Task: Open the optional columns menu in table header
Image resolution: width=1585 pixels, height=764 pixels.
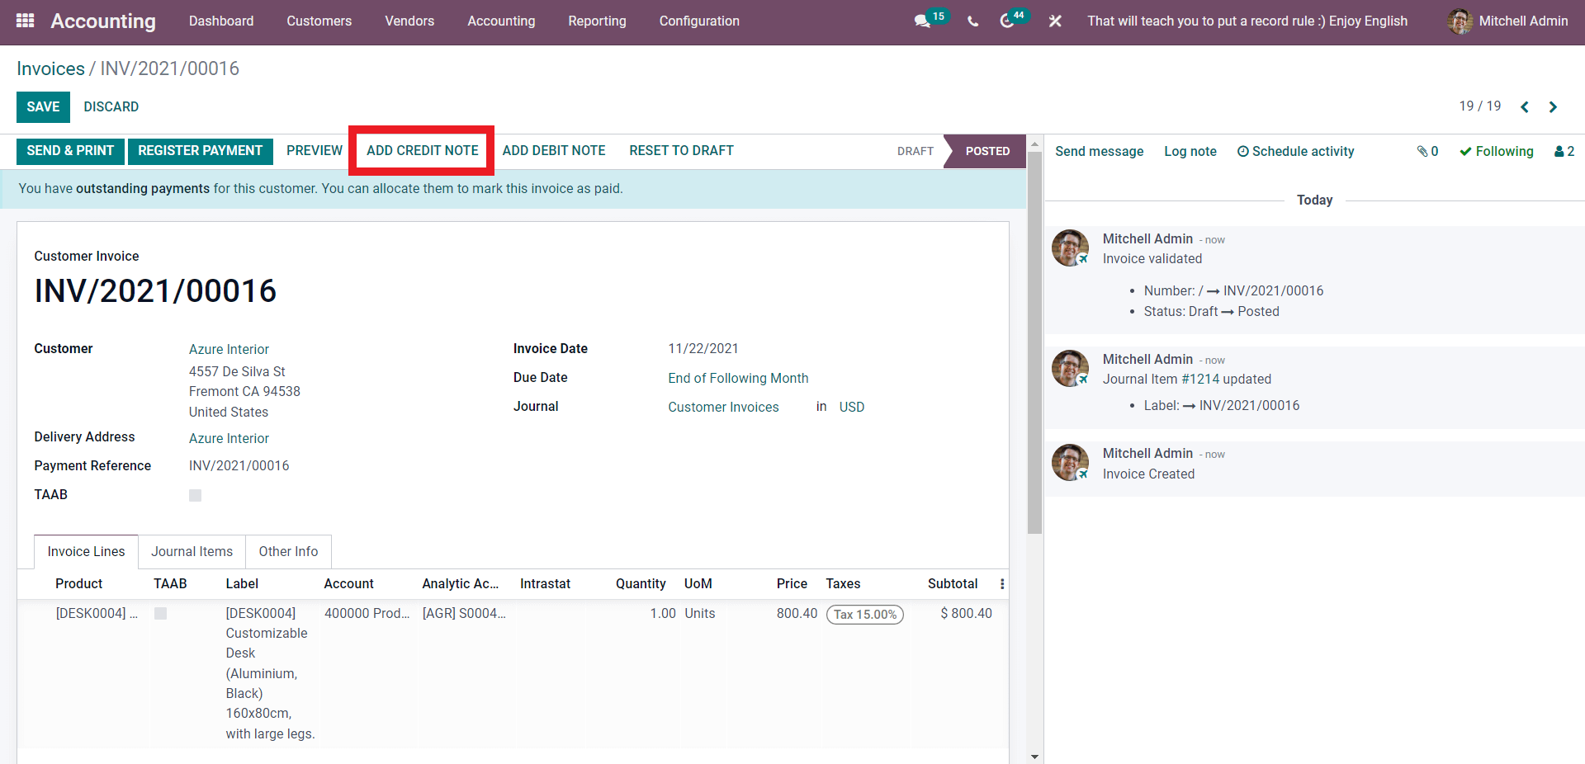Action: pos(1002,584)
